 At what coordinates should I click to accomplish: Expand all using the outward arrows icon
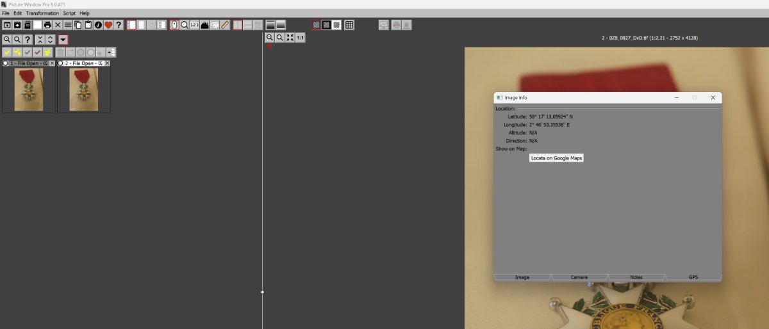[x=50, y=40]
